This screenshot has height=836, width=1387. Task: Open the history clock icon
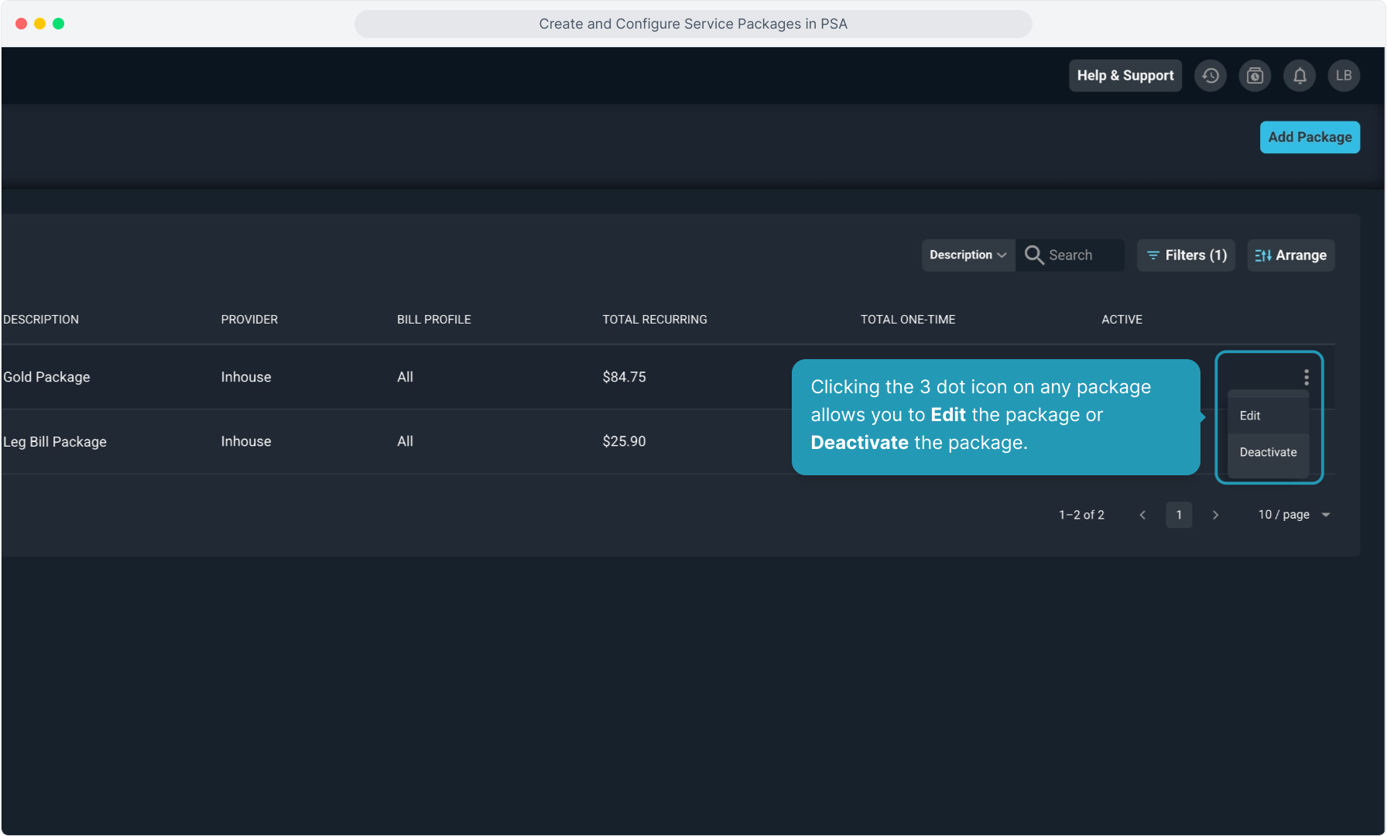(x=1211, y=76)
